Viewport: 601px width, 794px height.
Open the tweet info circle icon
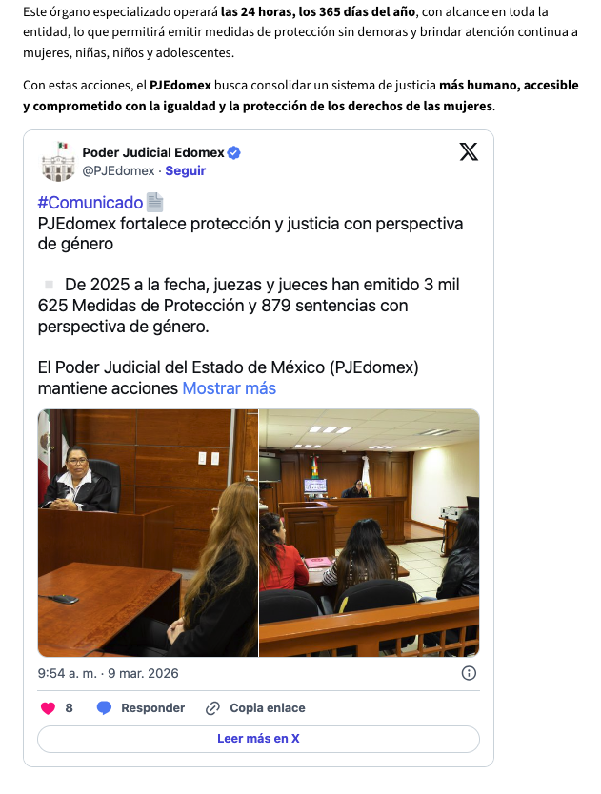coord(469,673)
